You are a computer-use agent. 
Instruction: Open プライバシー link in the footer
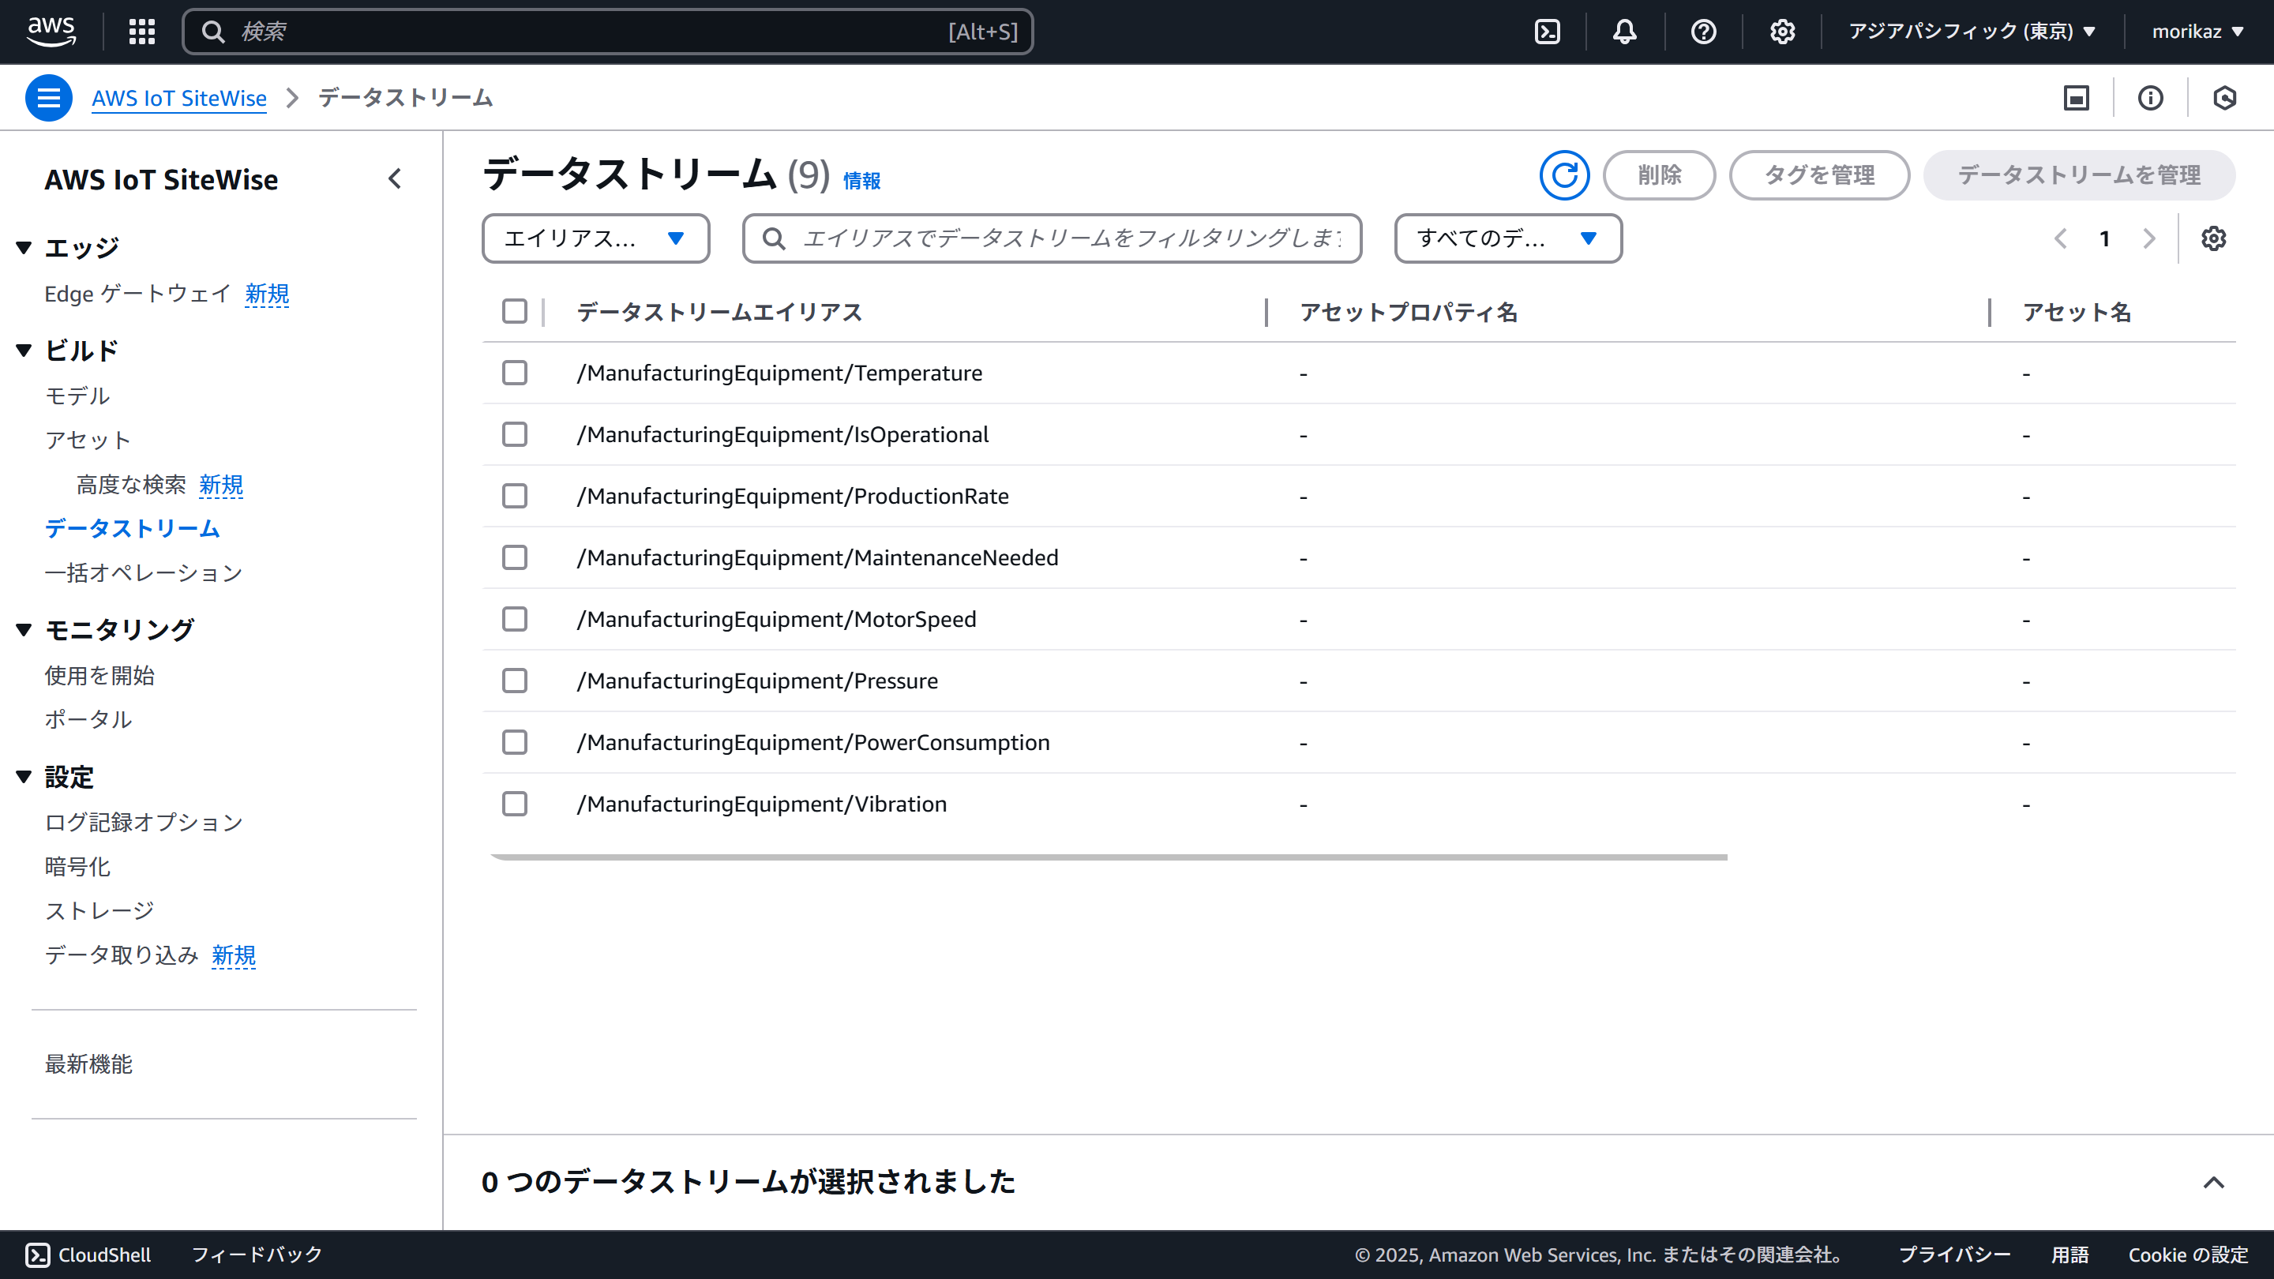[x=1954, y=1255]
